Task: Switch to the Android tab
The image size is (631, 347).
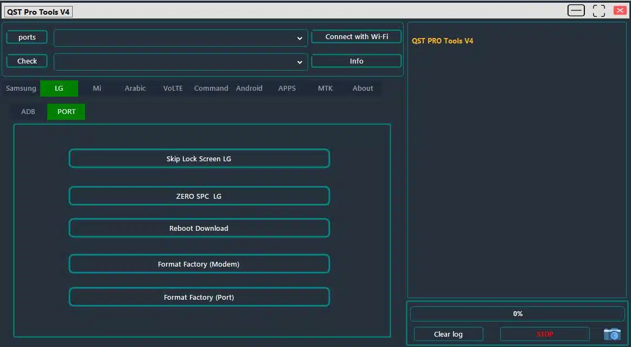Action: tap(249, 88)
